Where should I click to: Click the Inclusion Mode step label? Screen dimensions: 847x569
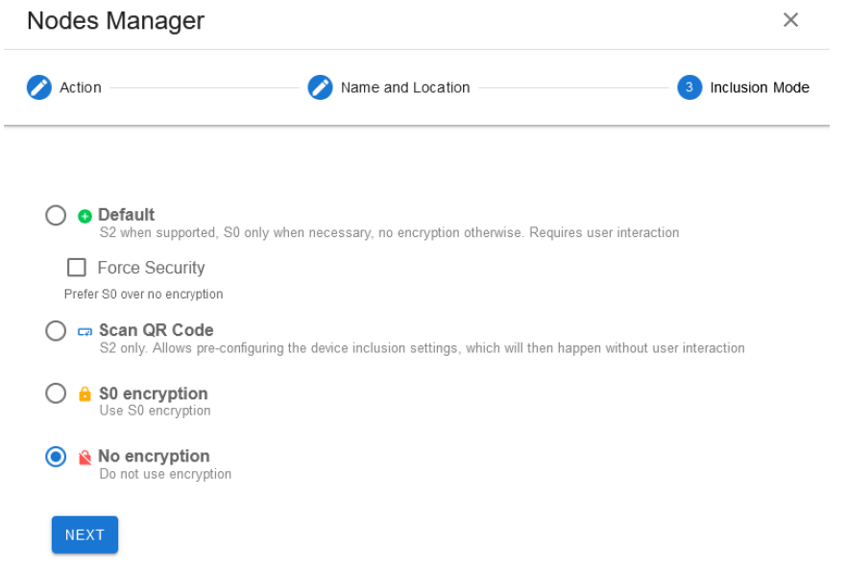pyautogui.click(x=760, y=87)
